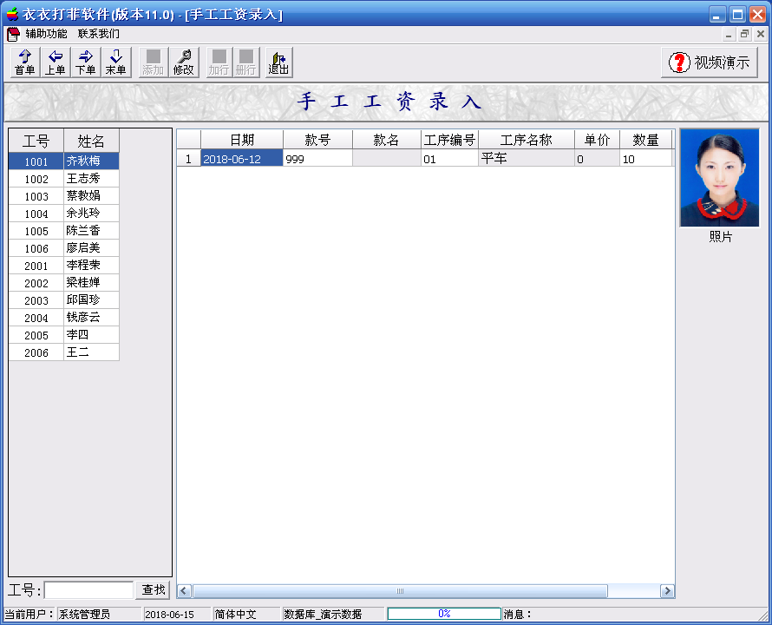
Task: Select employee row 王二
Action: click(64, 352)
